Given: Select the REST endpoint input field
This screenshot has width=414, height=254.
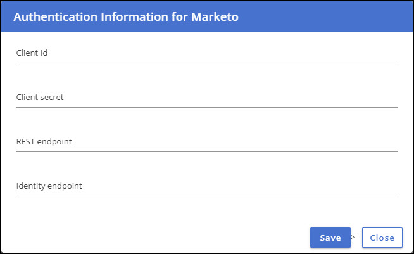Looking at the screenshot, I should 207,142.
